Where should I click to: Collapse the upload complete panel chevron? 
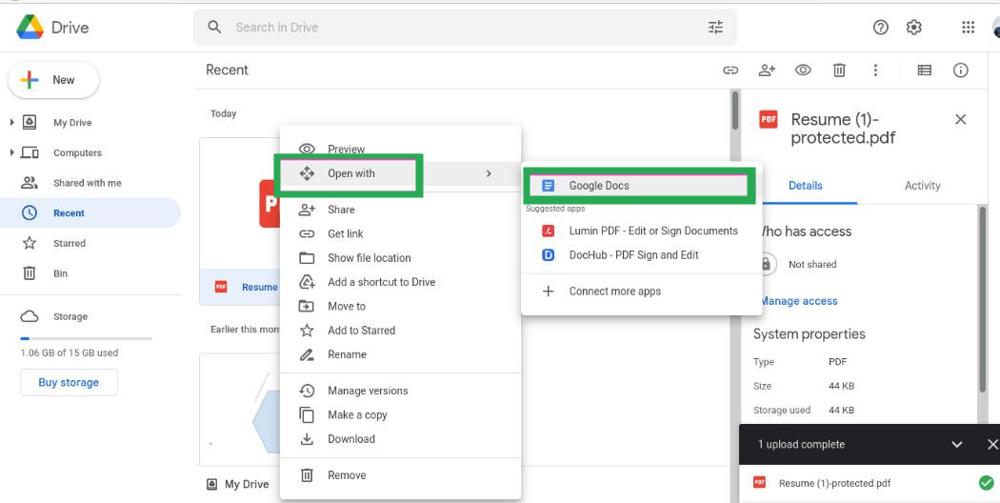click(956, 444)
